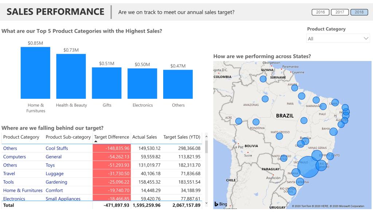Sort table by the Actual Sales column header

tap(144, 137)
